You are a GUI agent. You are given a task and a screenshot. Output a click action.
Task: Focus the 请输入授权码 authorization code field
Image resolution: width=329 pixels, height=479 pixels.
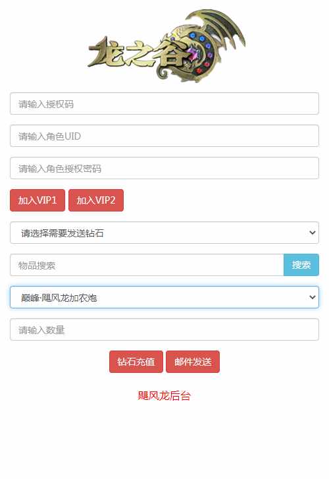point(164,104)
